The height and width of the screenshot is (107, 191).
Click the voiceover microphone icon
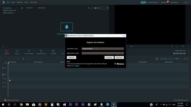(172, 46)
